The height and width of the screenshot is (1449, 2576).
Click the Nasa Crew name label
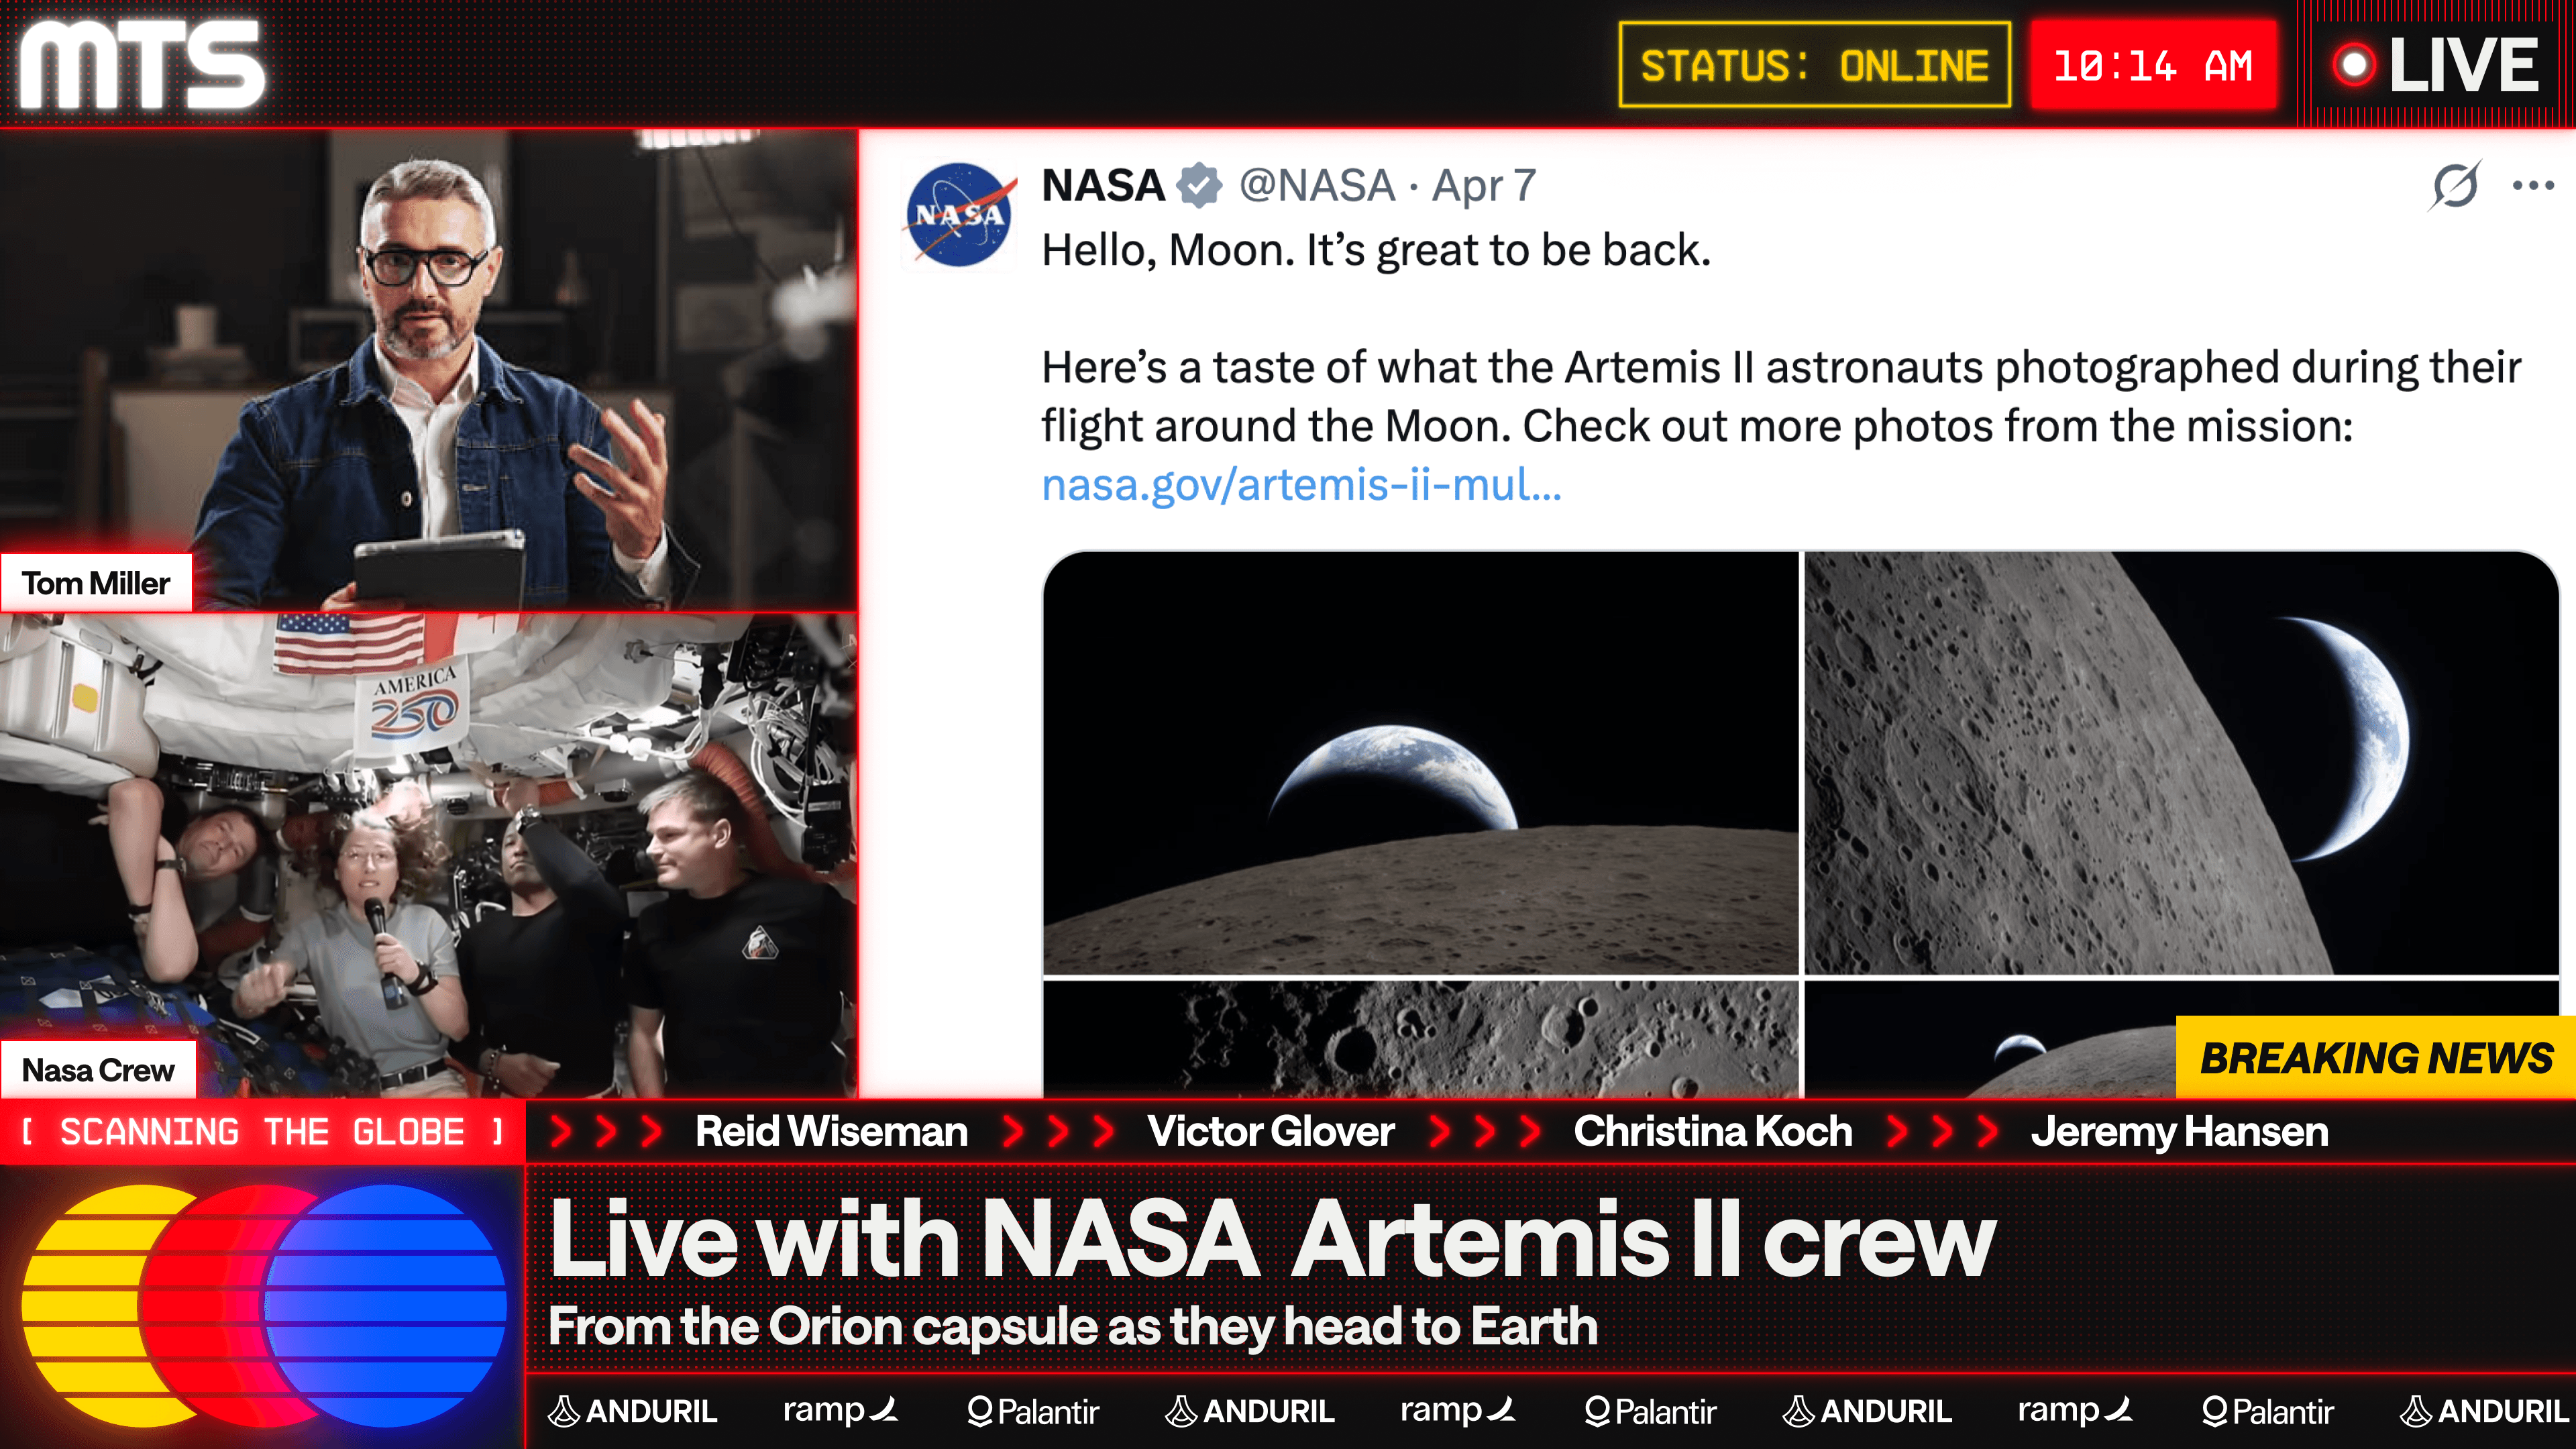[x=98, y=1070]
